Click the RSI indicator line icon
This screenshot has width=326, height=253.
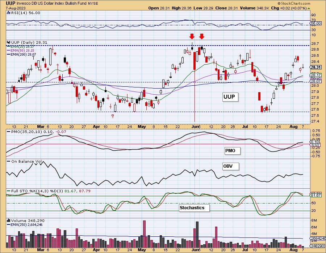click(x=9, y=13)
